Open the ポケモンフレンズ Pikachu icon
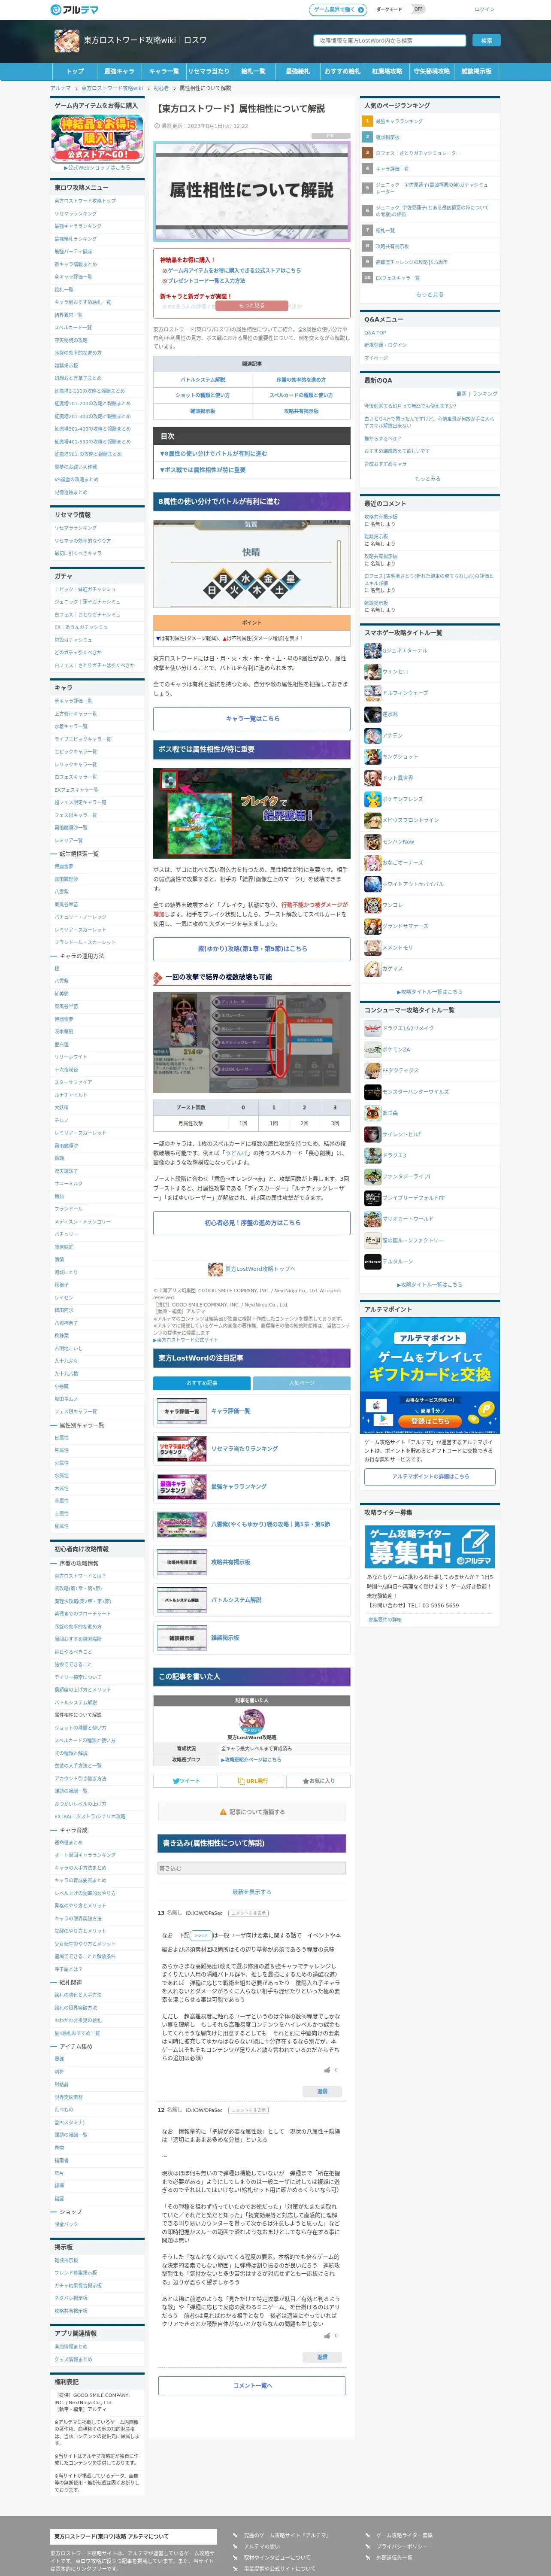 372,799
